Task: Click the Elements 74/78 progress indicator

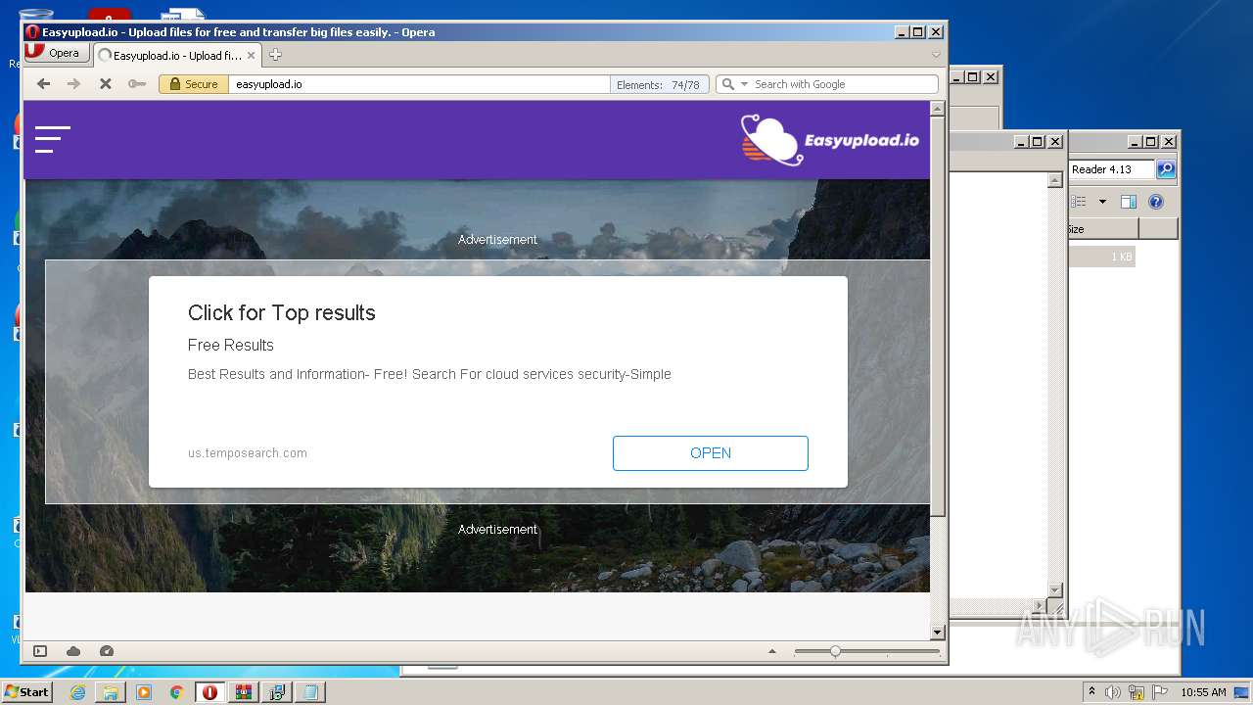Action: click(x=658, y=84)
